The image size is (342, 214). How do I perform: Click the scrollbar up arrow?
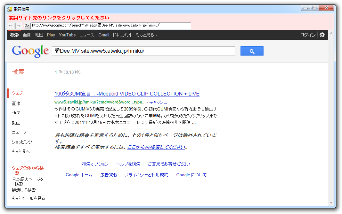(331, 33)
